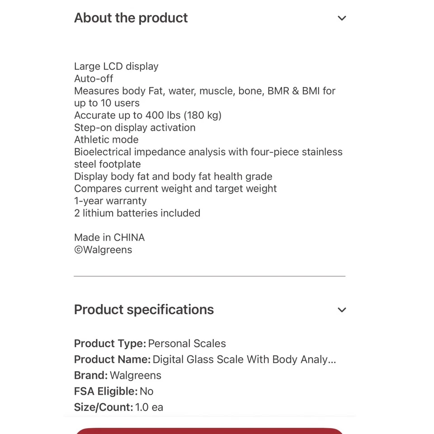Click the 2 lithium batteries included line
Image resolution: width=434 pixels, height=434 pixels.
click(x=137, y=213)
